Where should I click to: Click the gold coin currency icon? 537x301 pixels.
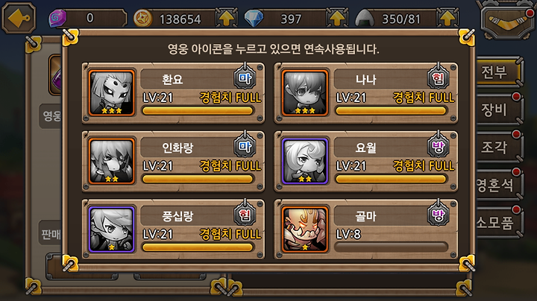pyautogui.click(x=142, y=18)
